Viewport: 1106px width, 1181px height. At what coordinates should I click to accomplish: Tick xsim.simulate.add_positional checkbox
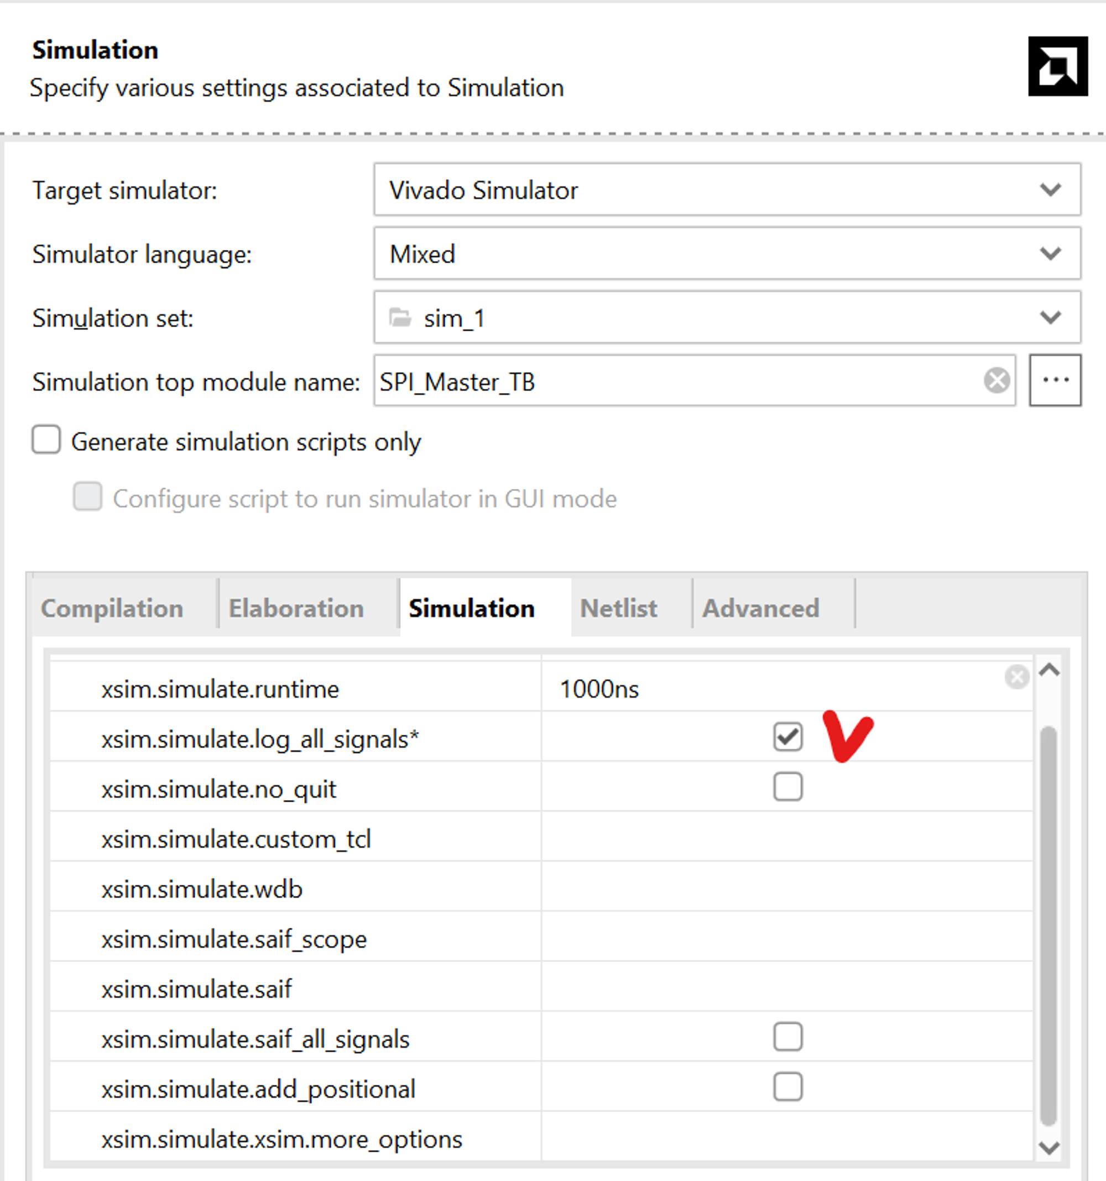point(787,1087)
